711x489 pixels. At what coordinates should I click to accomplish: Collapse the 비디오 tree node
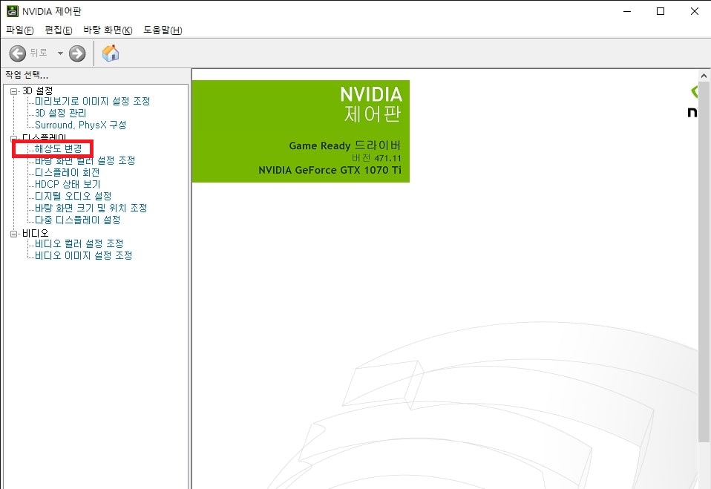point(14,233)
